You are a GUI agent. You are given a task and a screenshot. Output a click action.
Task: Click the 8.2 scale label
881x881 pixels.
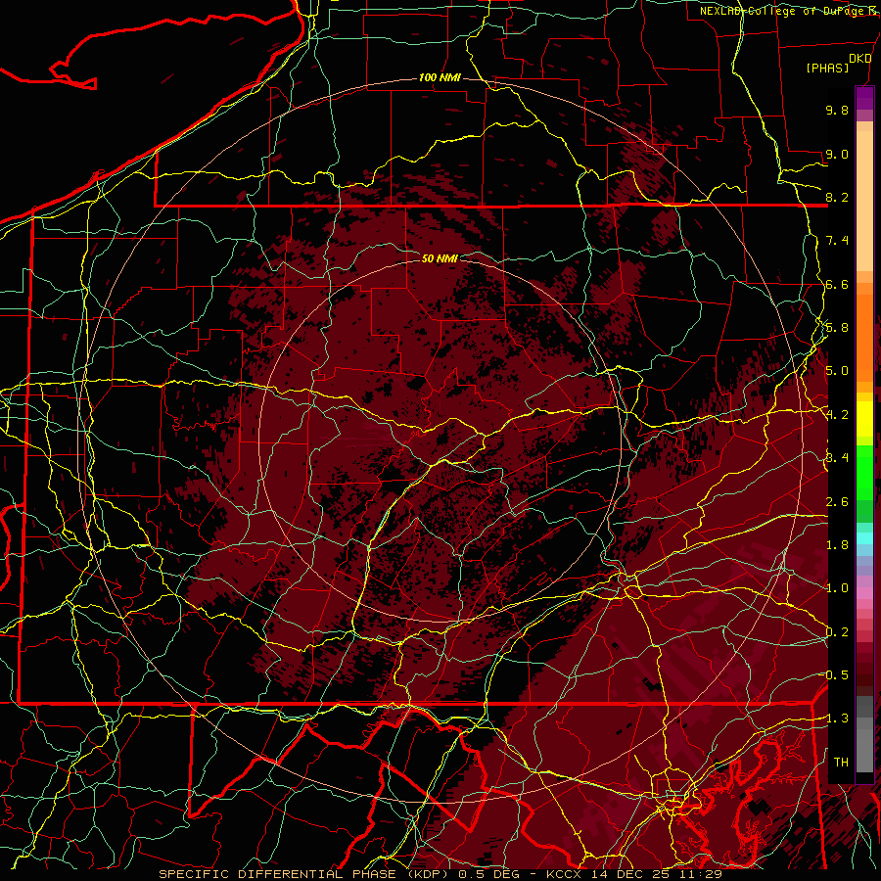click(837, 197)
